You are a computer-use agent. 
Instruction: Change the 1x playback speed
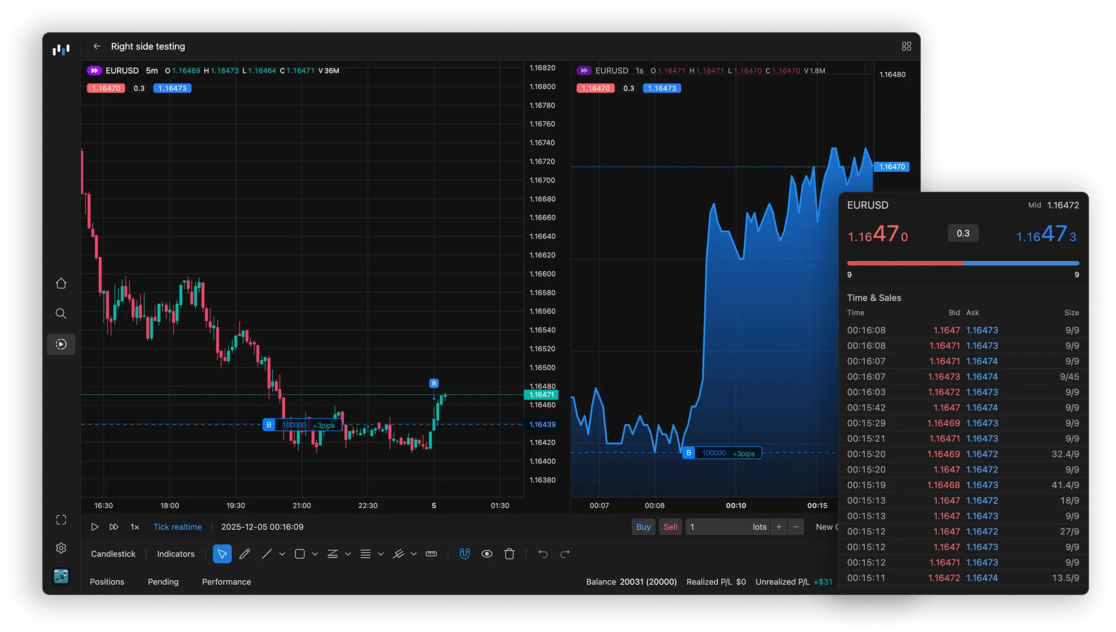tap(135, 527)
